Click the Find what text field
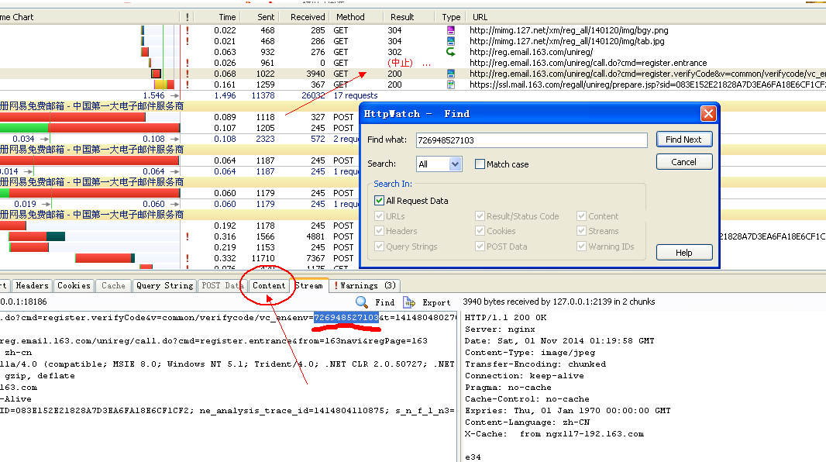This screenshot has width=826, height=462. pos(531,140)
